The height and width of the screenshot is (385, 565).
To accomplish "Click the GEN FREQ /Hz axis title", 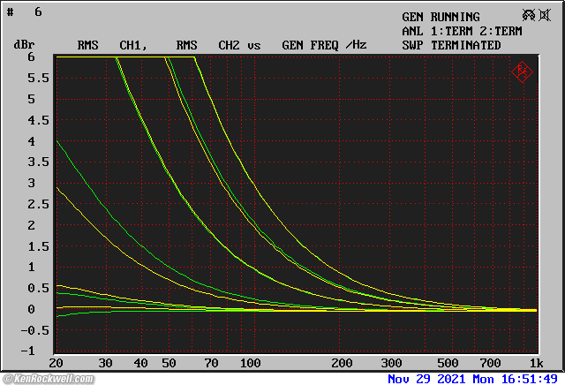I will tap(323, 45).
